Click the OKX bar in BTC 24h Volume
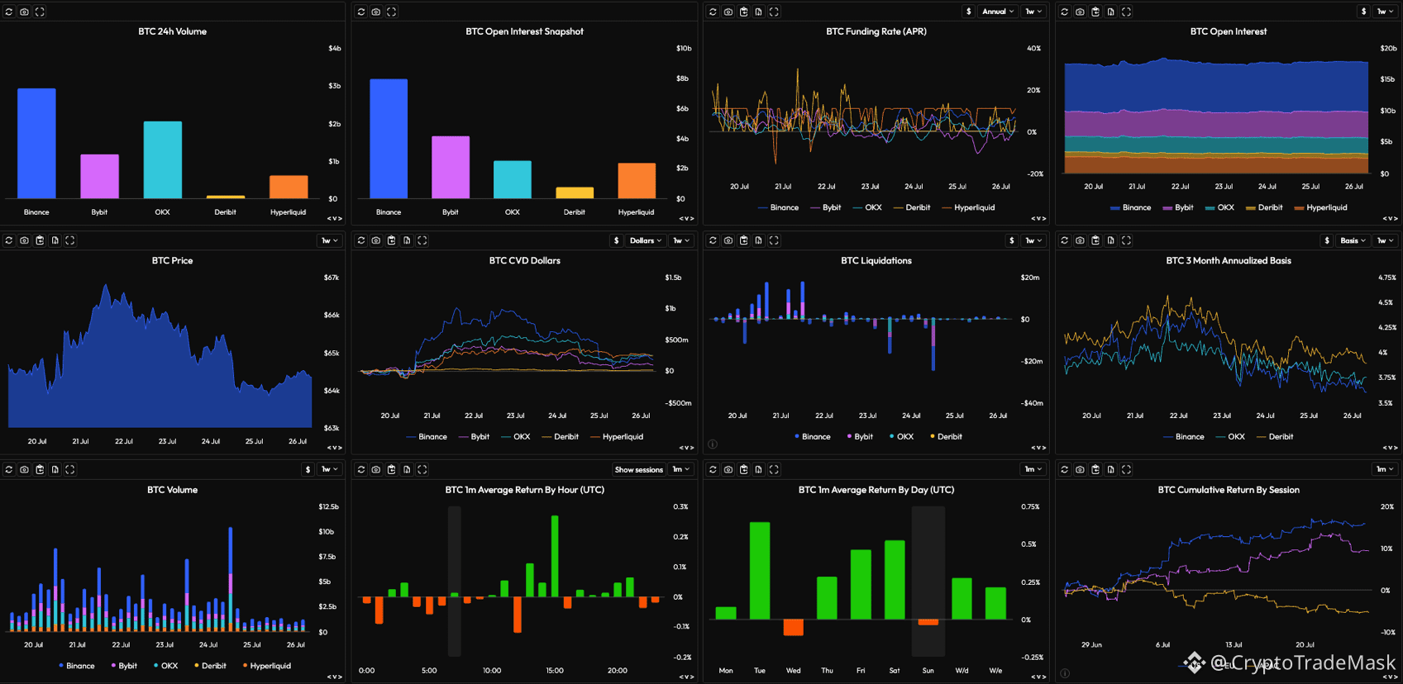 click(x=163, y=159)
